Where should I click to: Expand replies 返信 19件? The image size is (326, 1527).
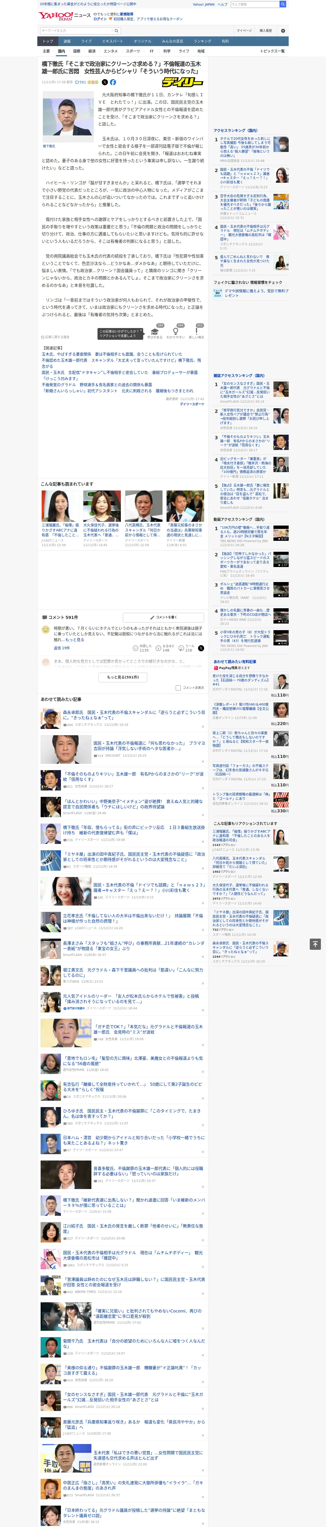coord(62,648)
